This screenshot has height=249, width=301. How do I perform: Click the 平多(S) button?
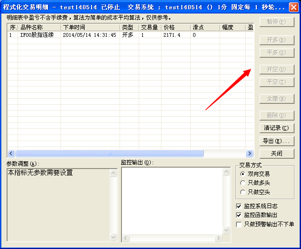coord(277,53)
